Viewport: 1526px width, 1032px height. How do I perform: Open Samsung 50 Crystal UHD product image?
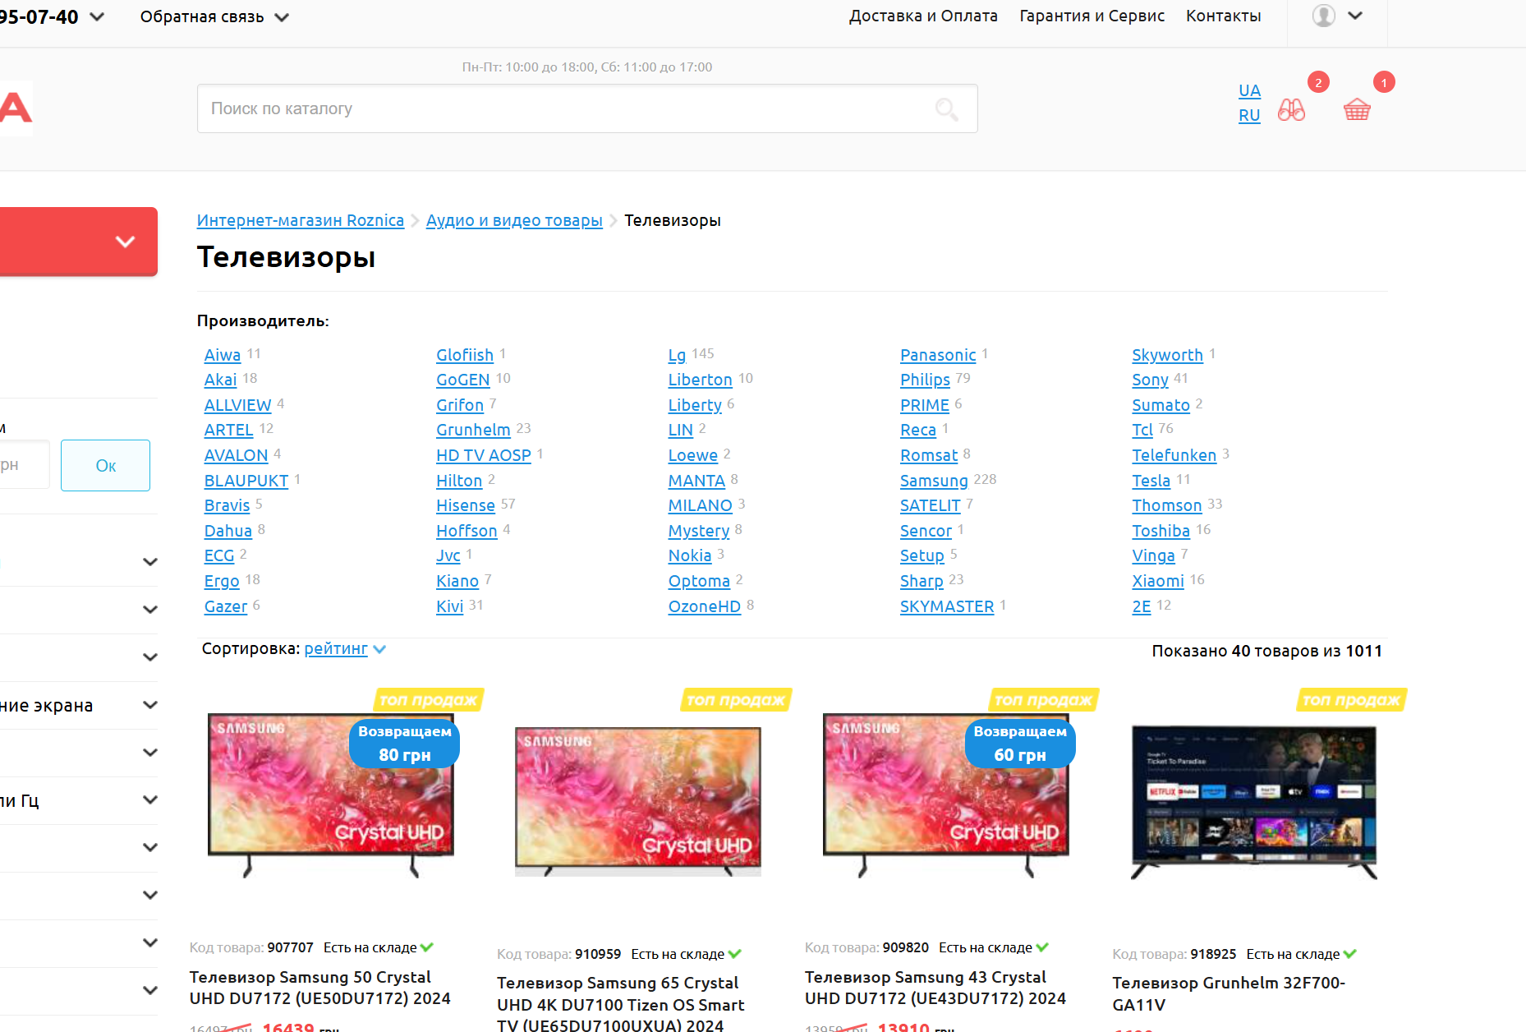pyautogui.click(x=330, y=795)
